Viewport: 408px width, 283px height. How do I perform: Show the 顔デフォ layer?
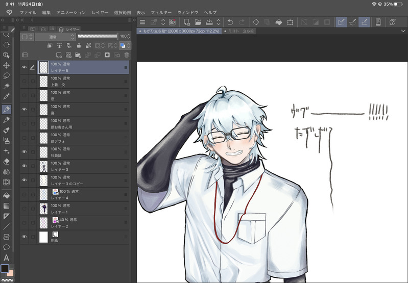click(24, 138)
